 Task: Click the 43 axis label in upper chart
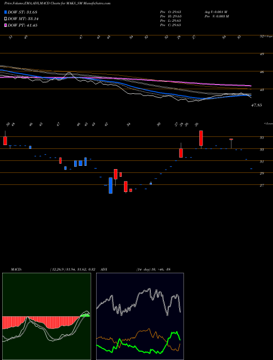coord(262,90)
